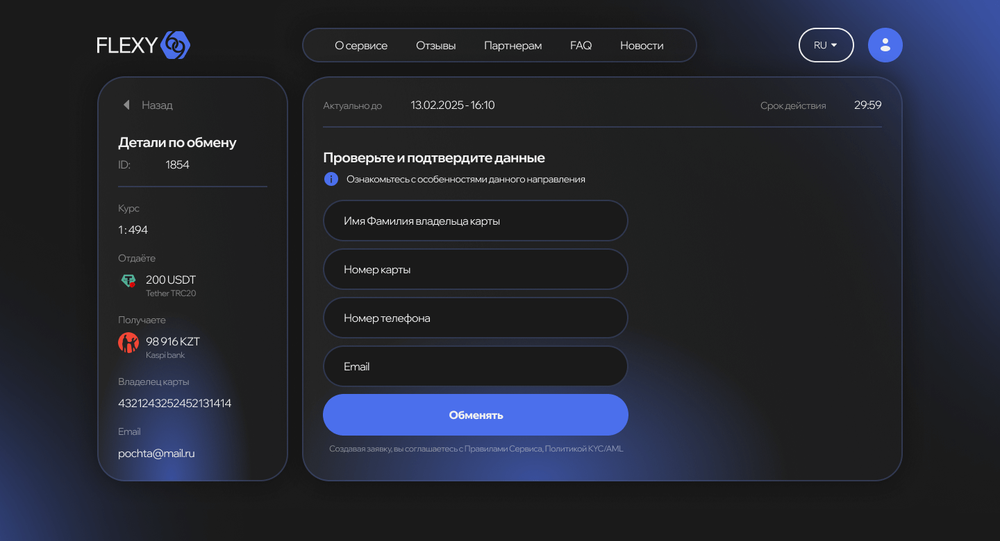
Task: Go to the Отзывы page
Action: 435,46
